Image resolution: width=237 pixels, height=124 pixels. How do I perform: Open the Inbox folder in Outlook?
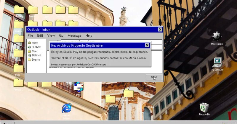[33, 43]
